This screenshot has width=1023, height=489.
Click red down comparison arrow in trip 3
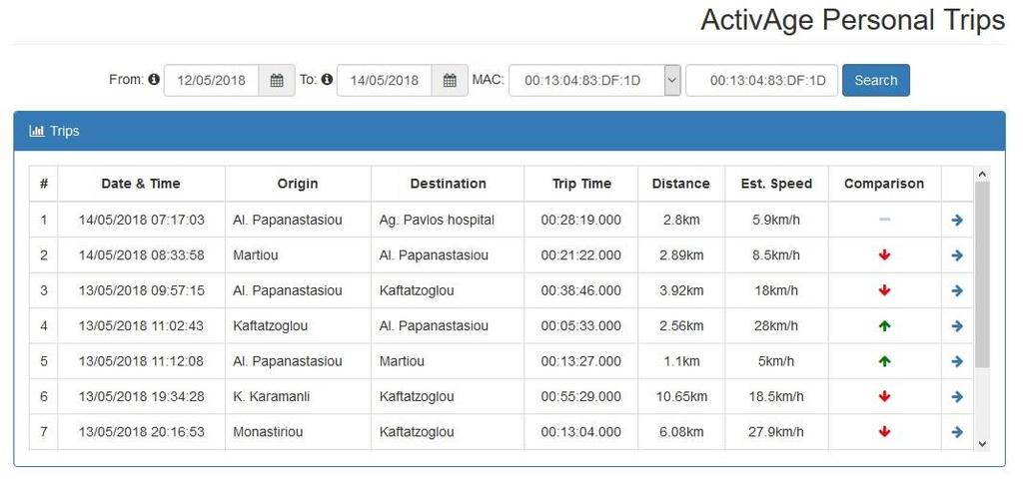pyautogui.click(x=885, y=290)
